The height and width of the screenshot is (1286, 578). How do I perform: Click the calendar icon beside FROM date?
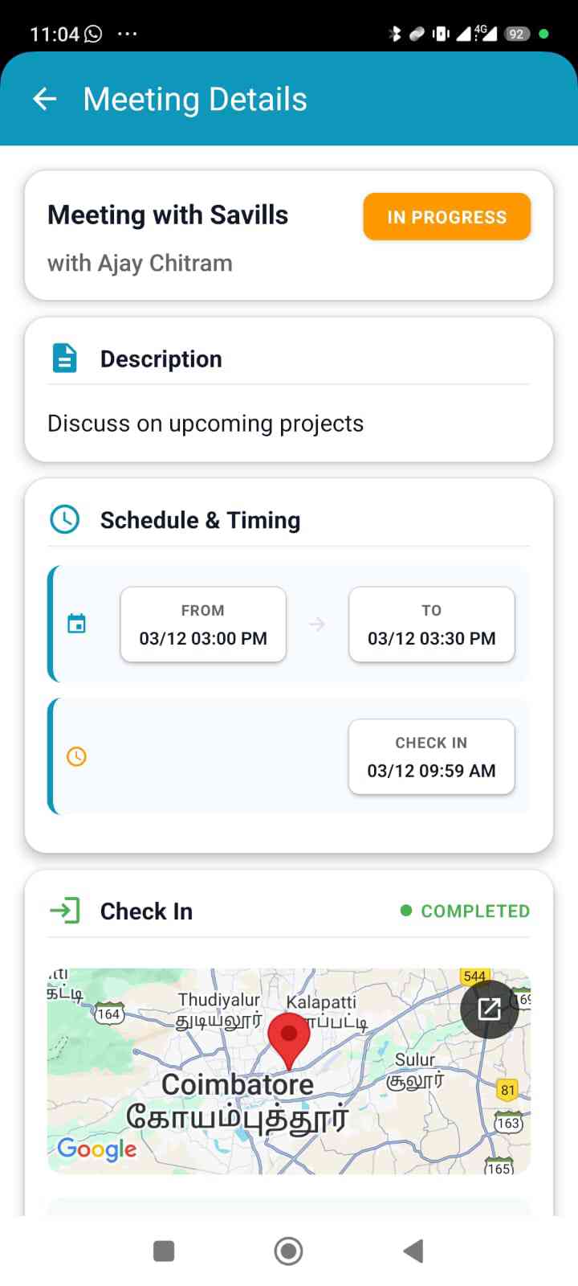coord(76,624)
